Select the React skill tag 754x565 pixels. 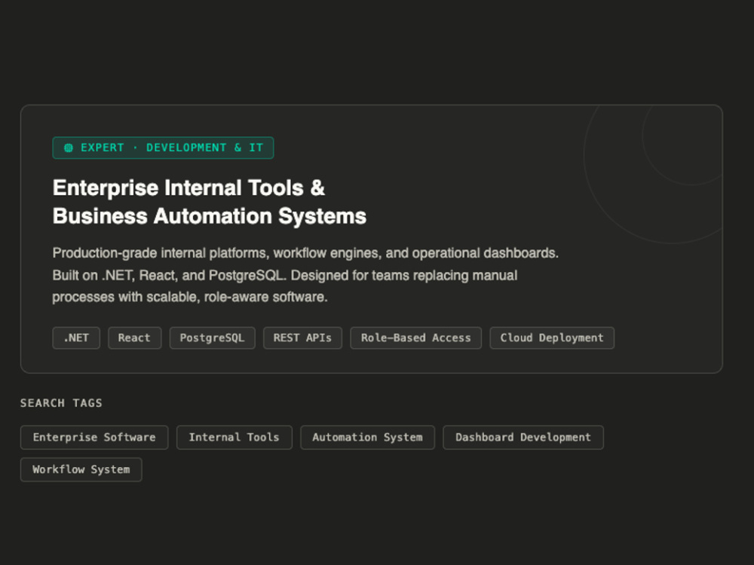pyautogui.click(x=135, y=337)
